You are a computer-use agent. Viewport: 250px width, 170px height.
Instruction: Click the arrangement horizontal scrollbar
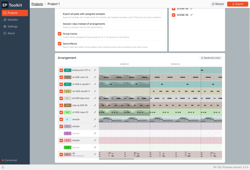tap(116, 159)
